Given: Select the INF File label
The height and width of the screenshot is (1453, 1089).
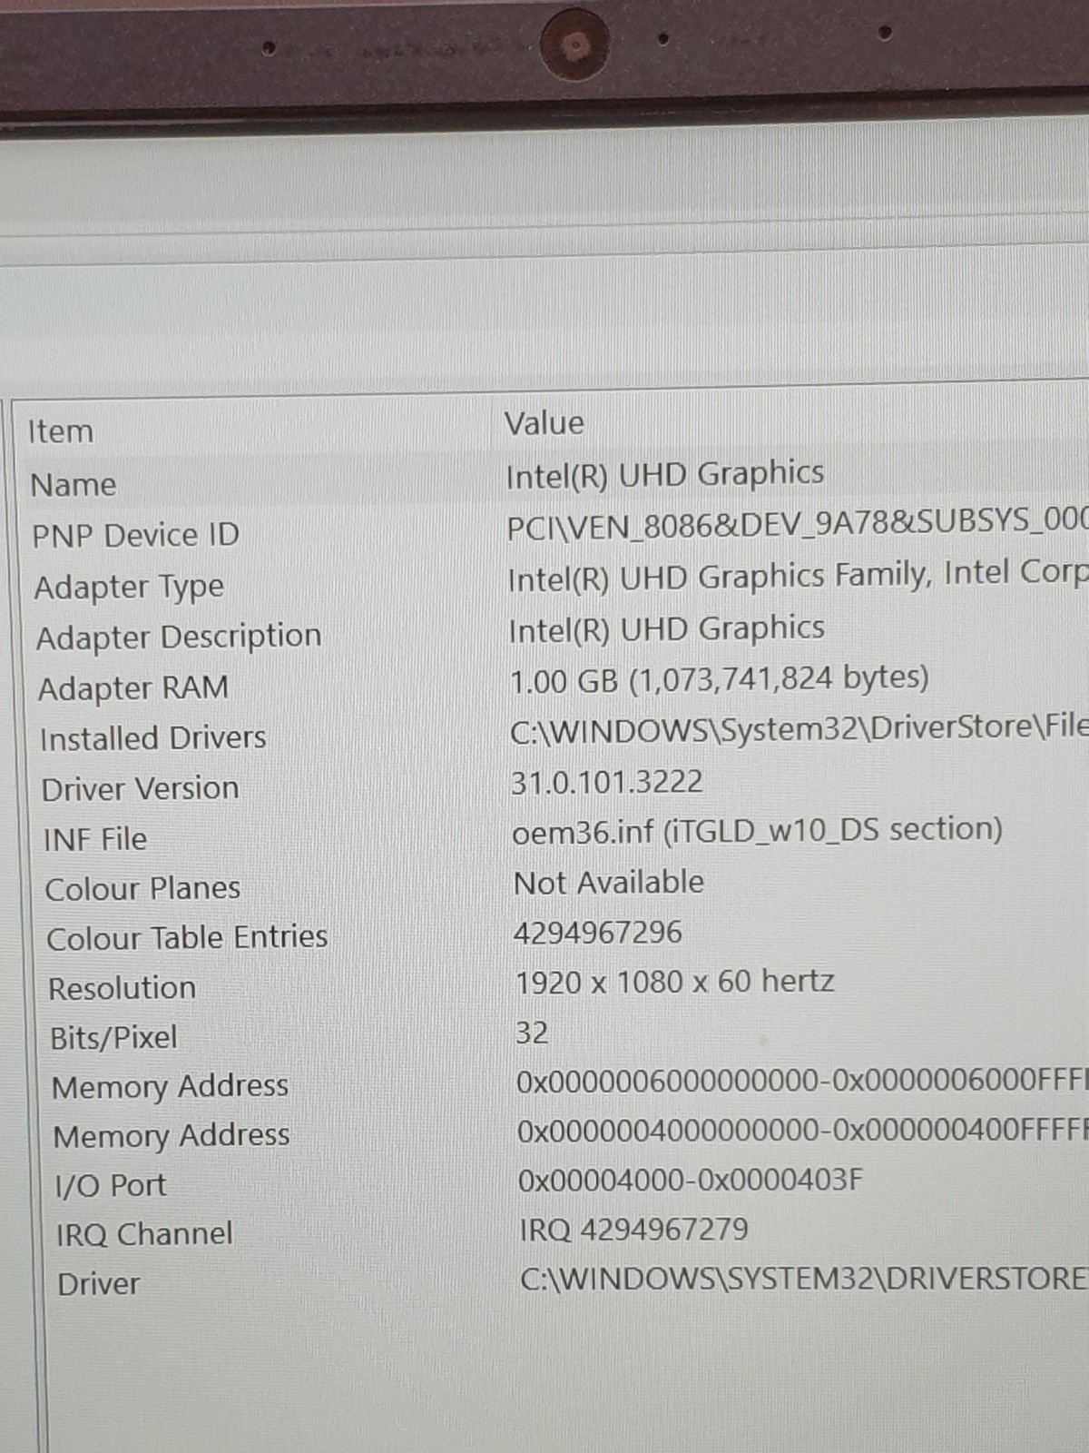Looking at the screenshot, I should (95, 839).
